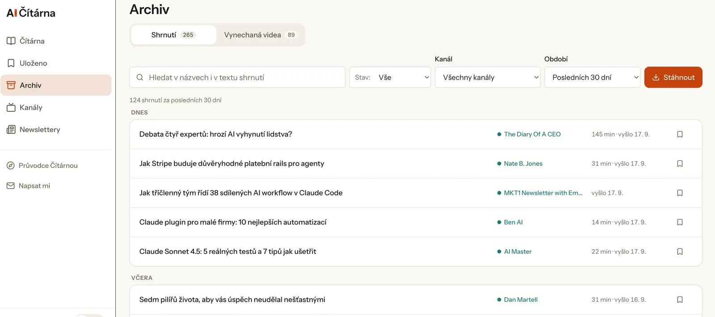The width and height of the screenshot is (715, 317).
Task: Open the Všechny kanály dropdown
Action: (x=488, y=77)
